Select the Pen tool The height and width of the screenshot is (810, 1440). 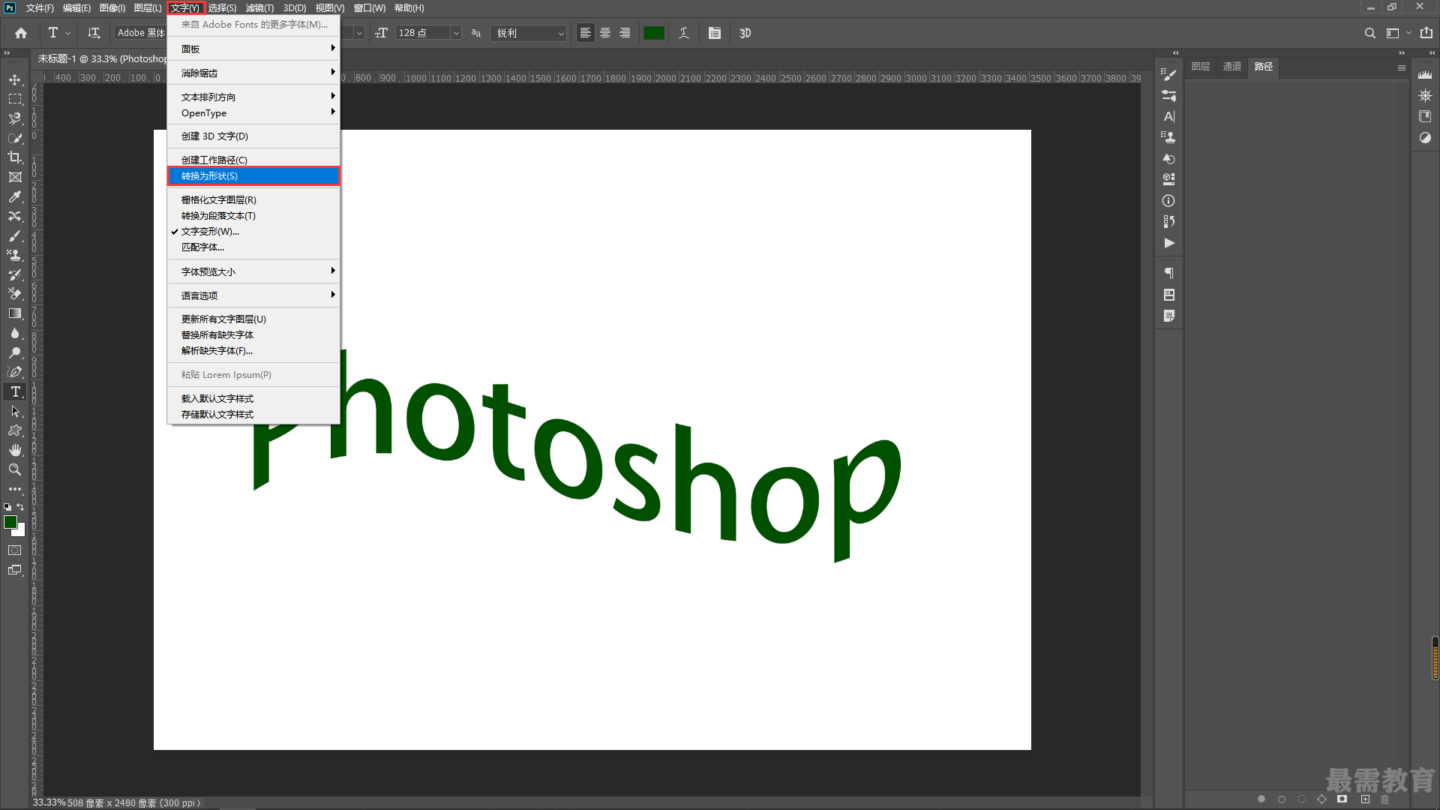click(x=15, y=372)
